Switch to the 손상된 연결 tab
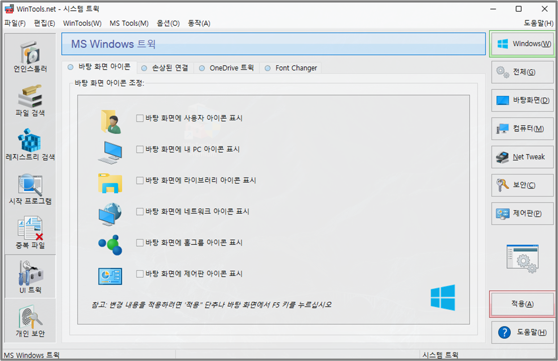The height and width of the screenshot is (361, 558). click(165, 68)
